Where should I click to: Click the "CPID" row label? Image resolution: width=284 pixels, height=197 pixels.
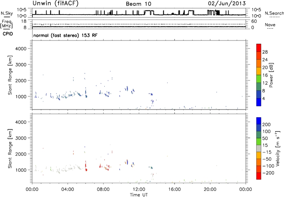pos(8,34)
